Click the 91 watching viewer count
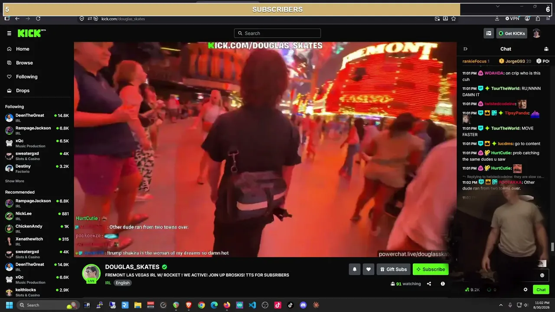Viewport: 555px width, 312px height. click(x=406, y=284)
